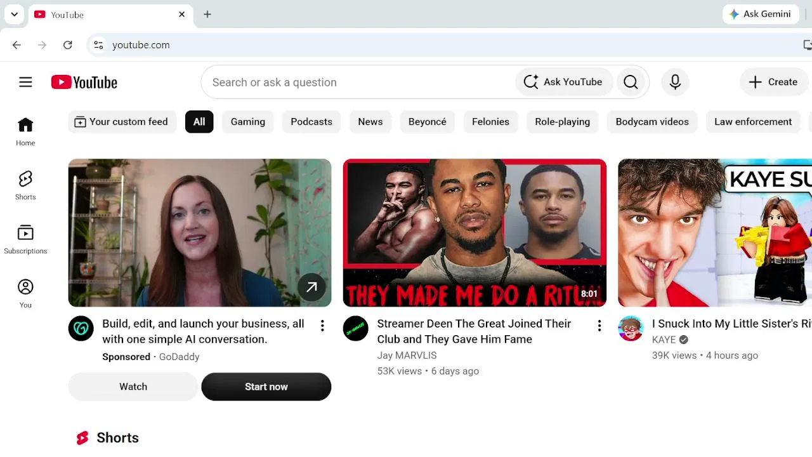Viewport: 812px width, 457px height.
Task: Open the GoDaddy ad video thumbnail
Action: (200, 233)
